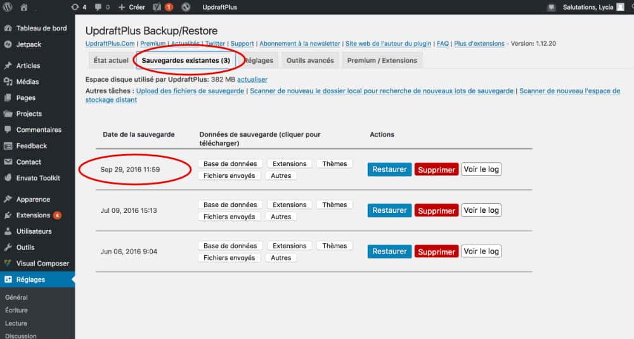Viewport: 634px width, 339px height.
Task: Open the UpdraftPlus.Com link
Action: coord(110,43)
